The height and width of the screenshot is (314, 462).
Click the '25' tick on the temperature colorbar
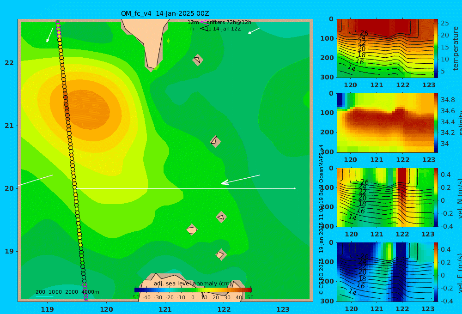444,23
